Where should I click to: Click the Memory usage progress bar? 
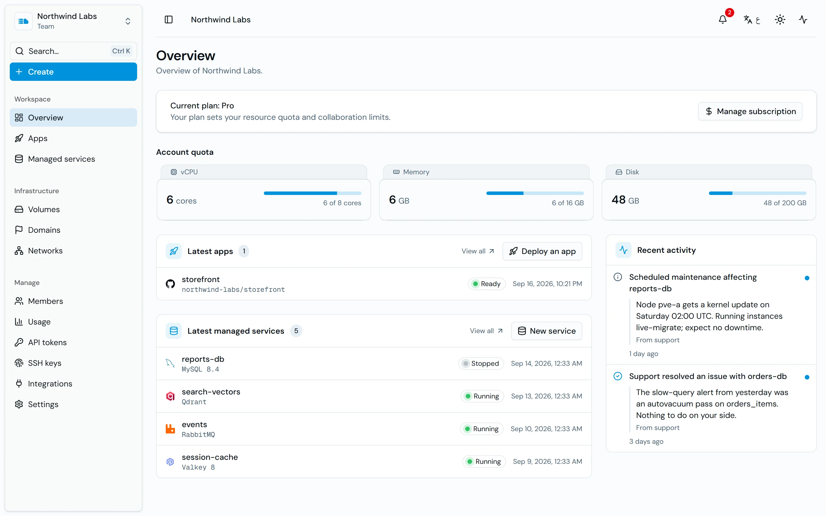pyautogui.click(x=535, y=193)
